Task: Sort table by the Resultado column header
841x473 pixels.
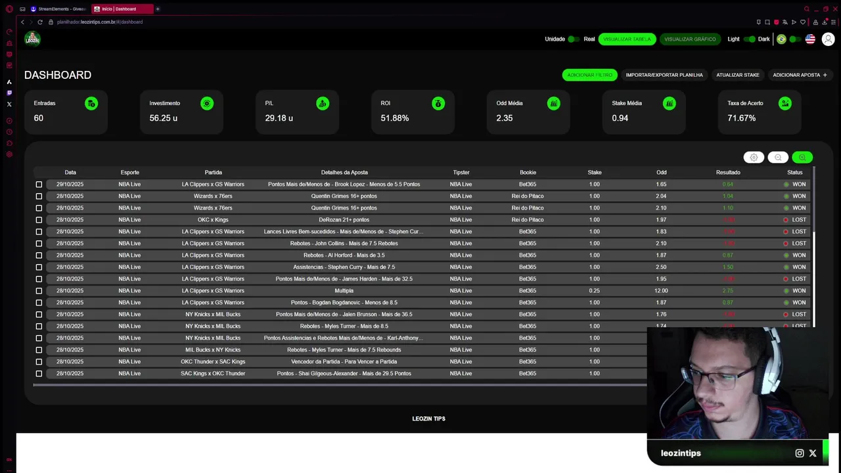Action: pyautogui.click(x=728, y=172)
